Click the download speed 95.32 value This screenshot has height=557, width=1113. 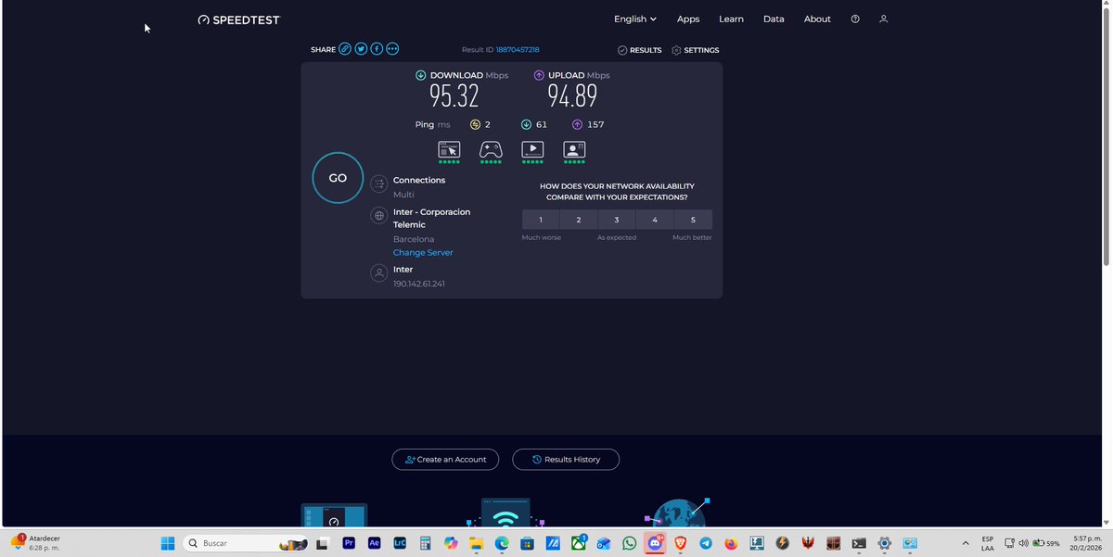(x=454, y=95)
